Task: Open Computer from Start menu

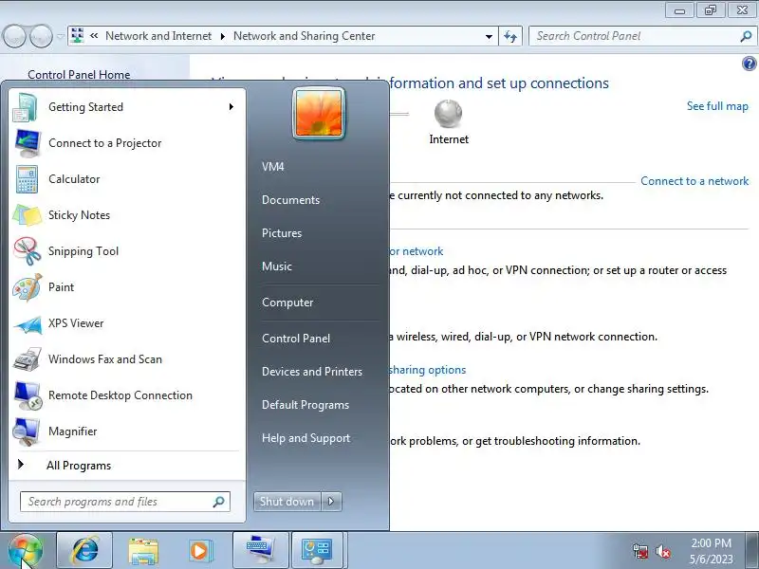Action: tap(287, 303)
